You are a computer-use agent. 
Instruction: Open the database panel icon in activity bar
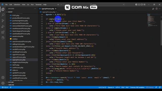3,38
